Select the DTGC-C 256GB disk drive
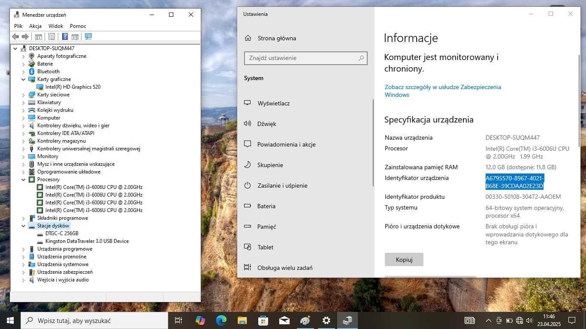 (x=62, y=233)
